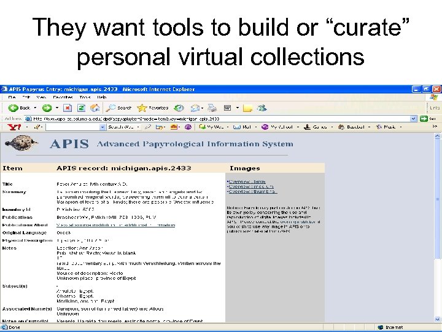
Task: Click the Yahoo toolbar pencil settings icon
Action: click(37, 127)
